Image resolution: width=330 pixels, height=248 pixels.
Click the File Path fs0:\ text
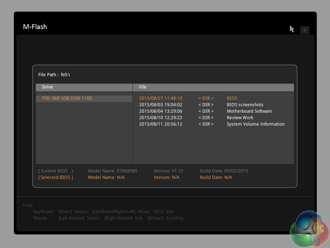[x=54, y=75]
